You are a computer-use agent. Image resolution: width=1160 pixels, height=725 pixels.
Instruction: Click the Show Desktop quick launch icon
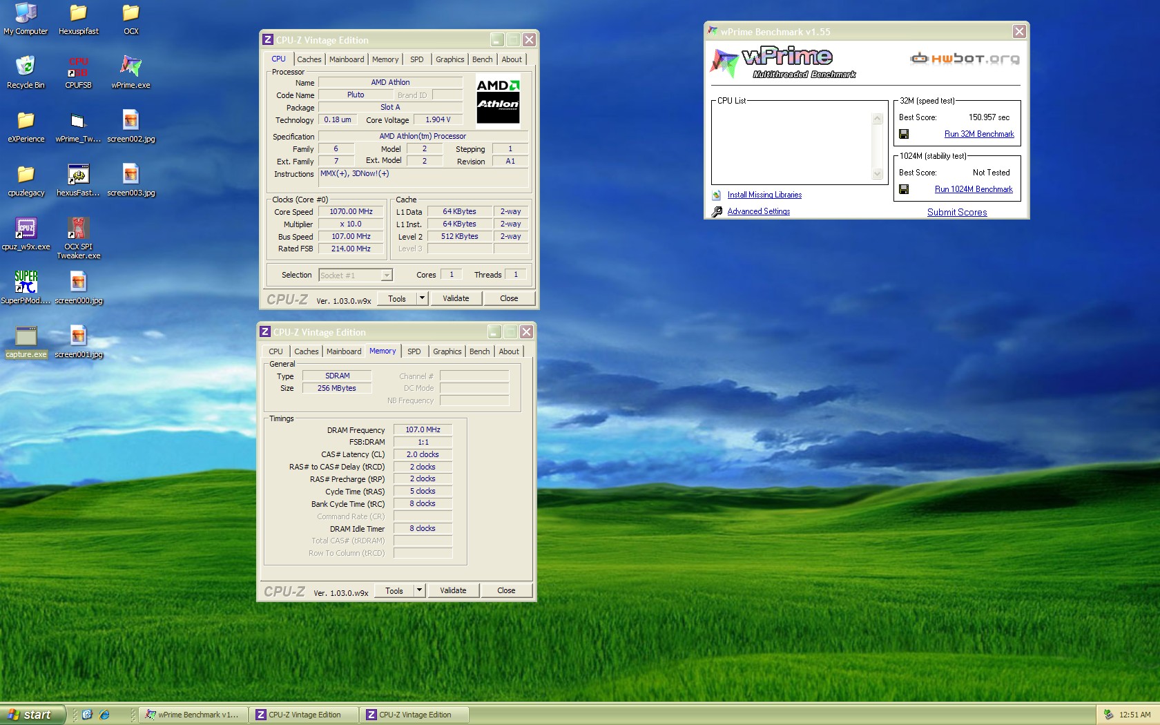[x=87, y=715]
